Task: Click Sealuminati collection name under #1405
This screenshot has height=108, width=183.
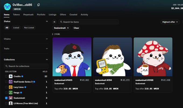Action: tap(59, 84)
